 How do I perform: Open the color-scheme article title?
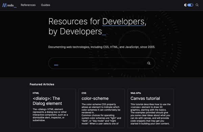pyautogui.click(x=95, y=98)
